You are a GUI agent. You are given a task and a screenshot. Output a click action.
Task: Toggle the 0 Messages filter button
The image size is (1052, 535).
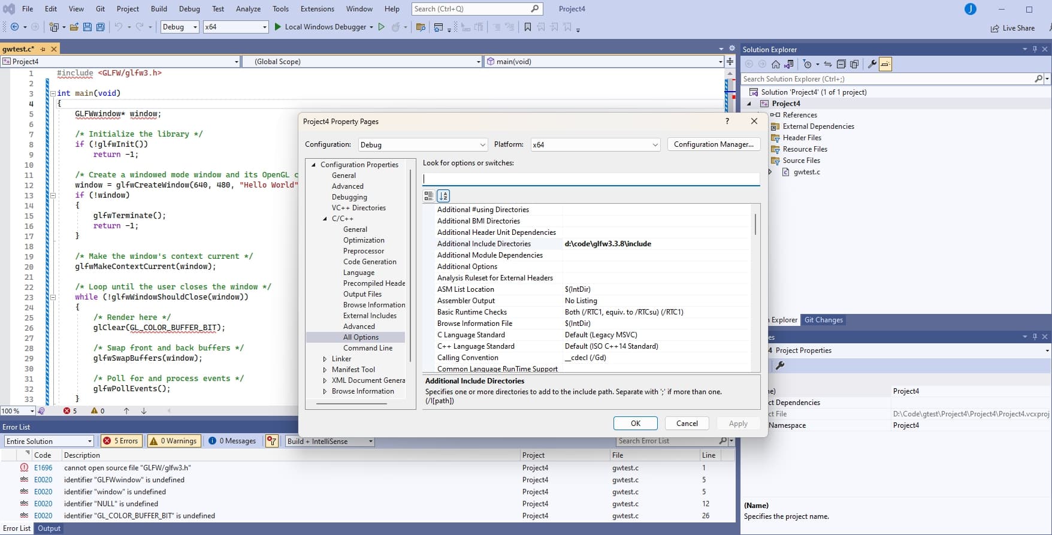232,441
